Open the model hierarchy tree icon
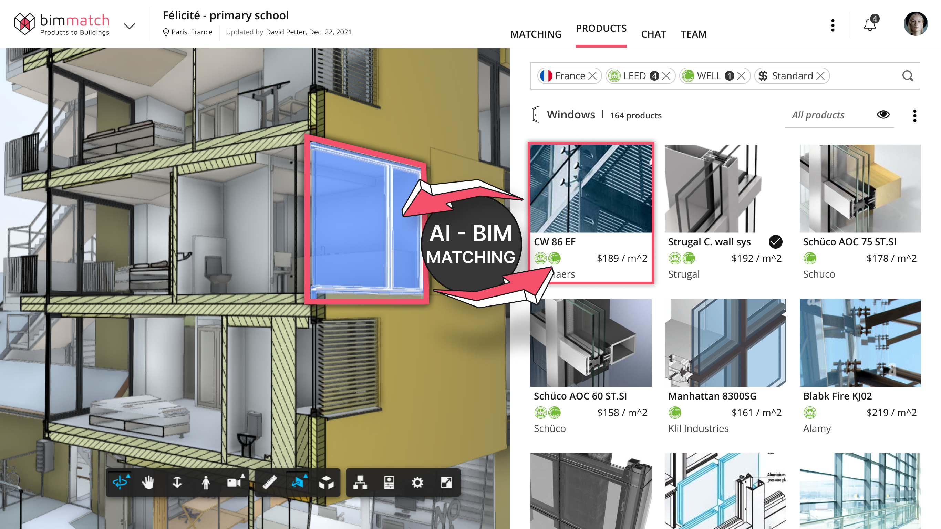The height and width of the screenshot is (529, 941). [x=360, y=483]
